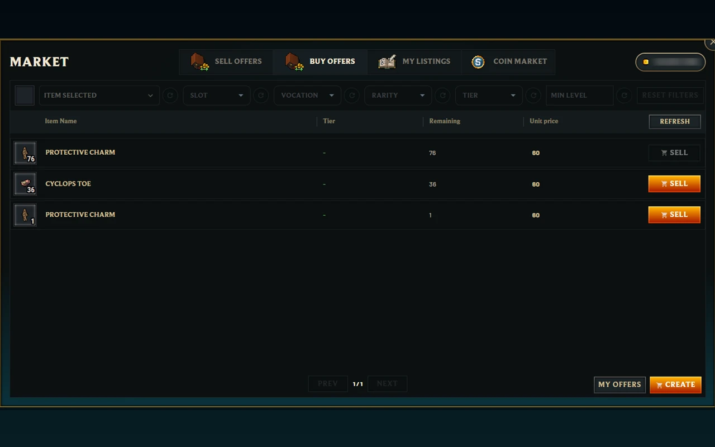Open the My Listings tab
The image size is (715, 447).
click(414, 61)
